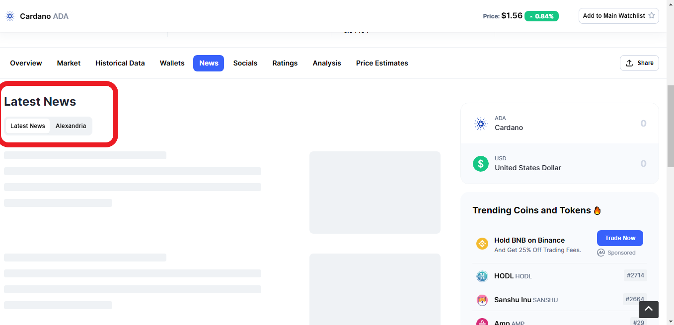Click the #2714 rank badge for HODL

point(635,275)
